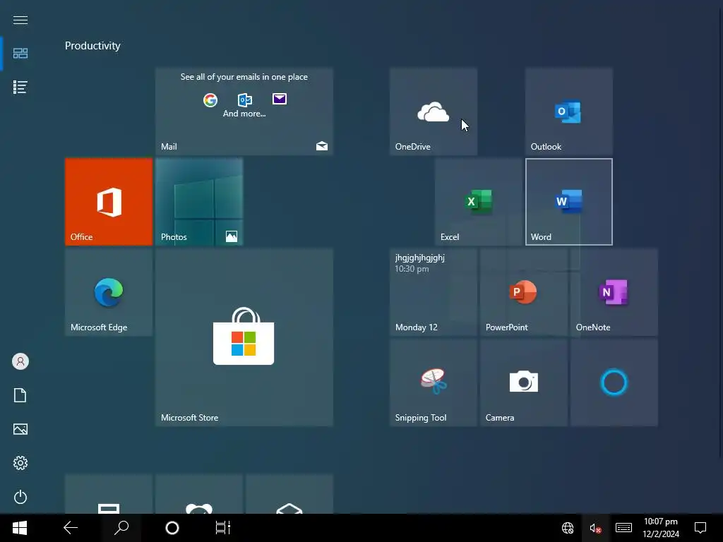Viewport: 723px width, 542px height.
Task: Open the Microsoft Store tile
Action: pyautogui.click(x=244, y=337)
